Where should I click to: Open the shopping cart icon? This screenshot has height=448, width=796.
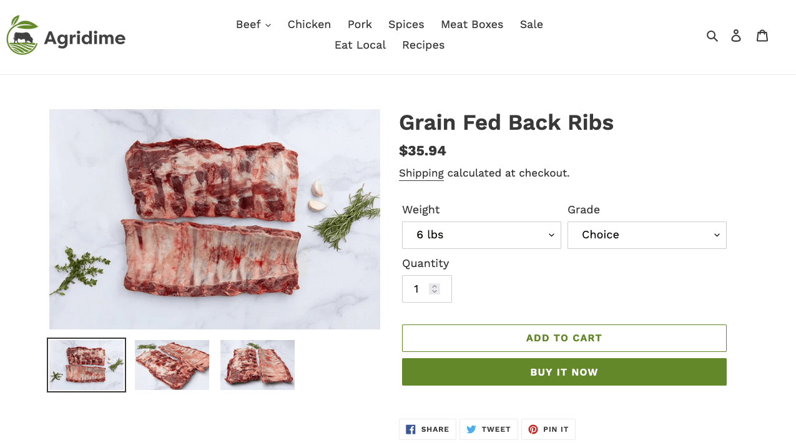click(762, 36)
